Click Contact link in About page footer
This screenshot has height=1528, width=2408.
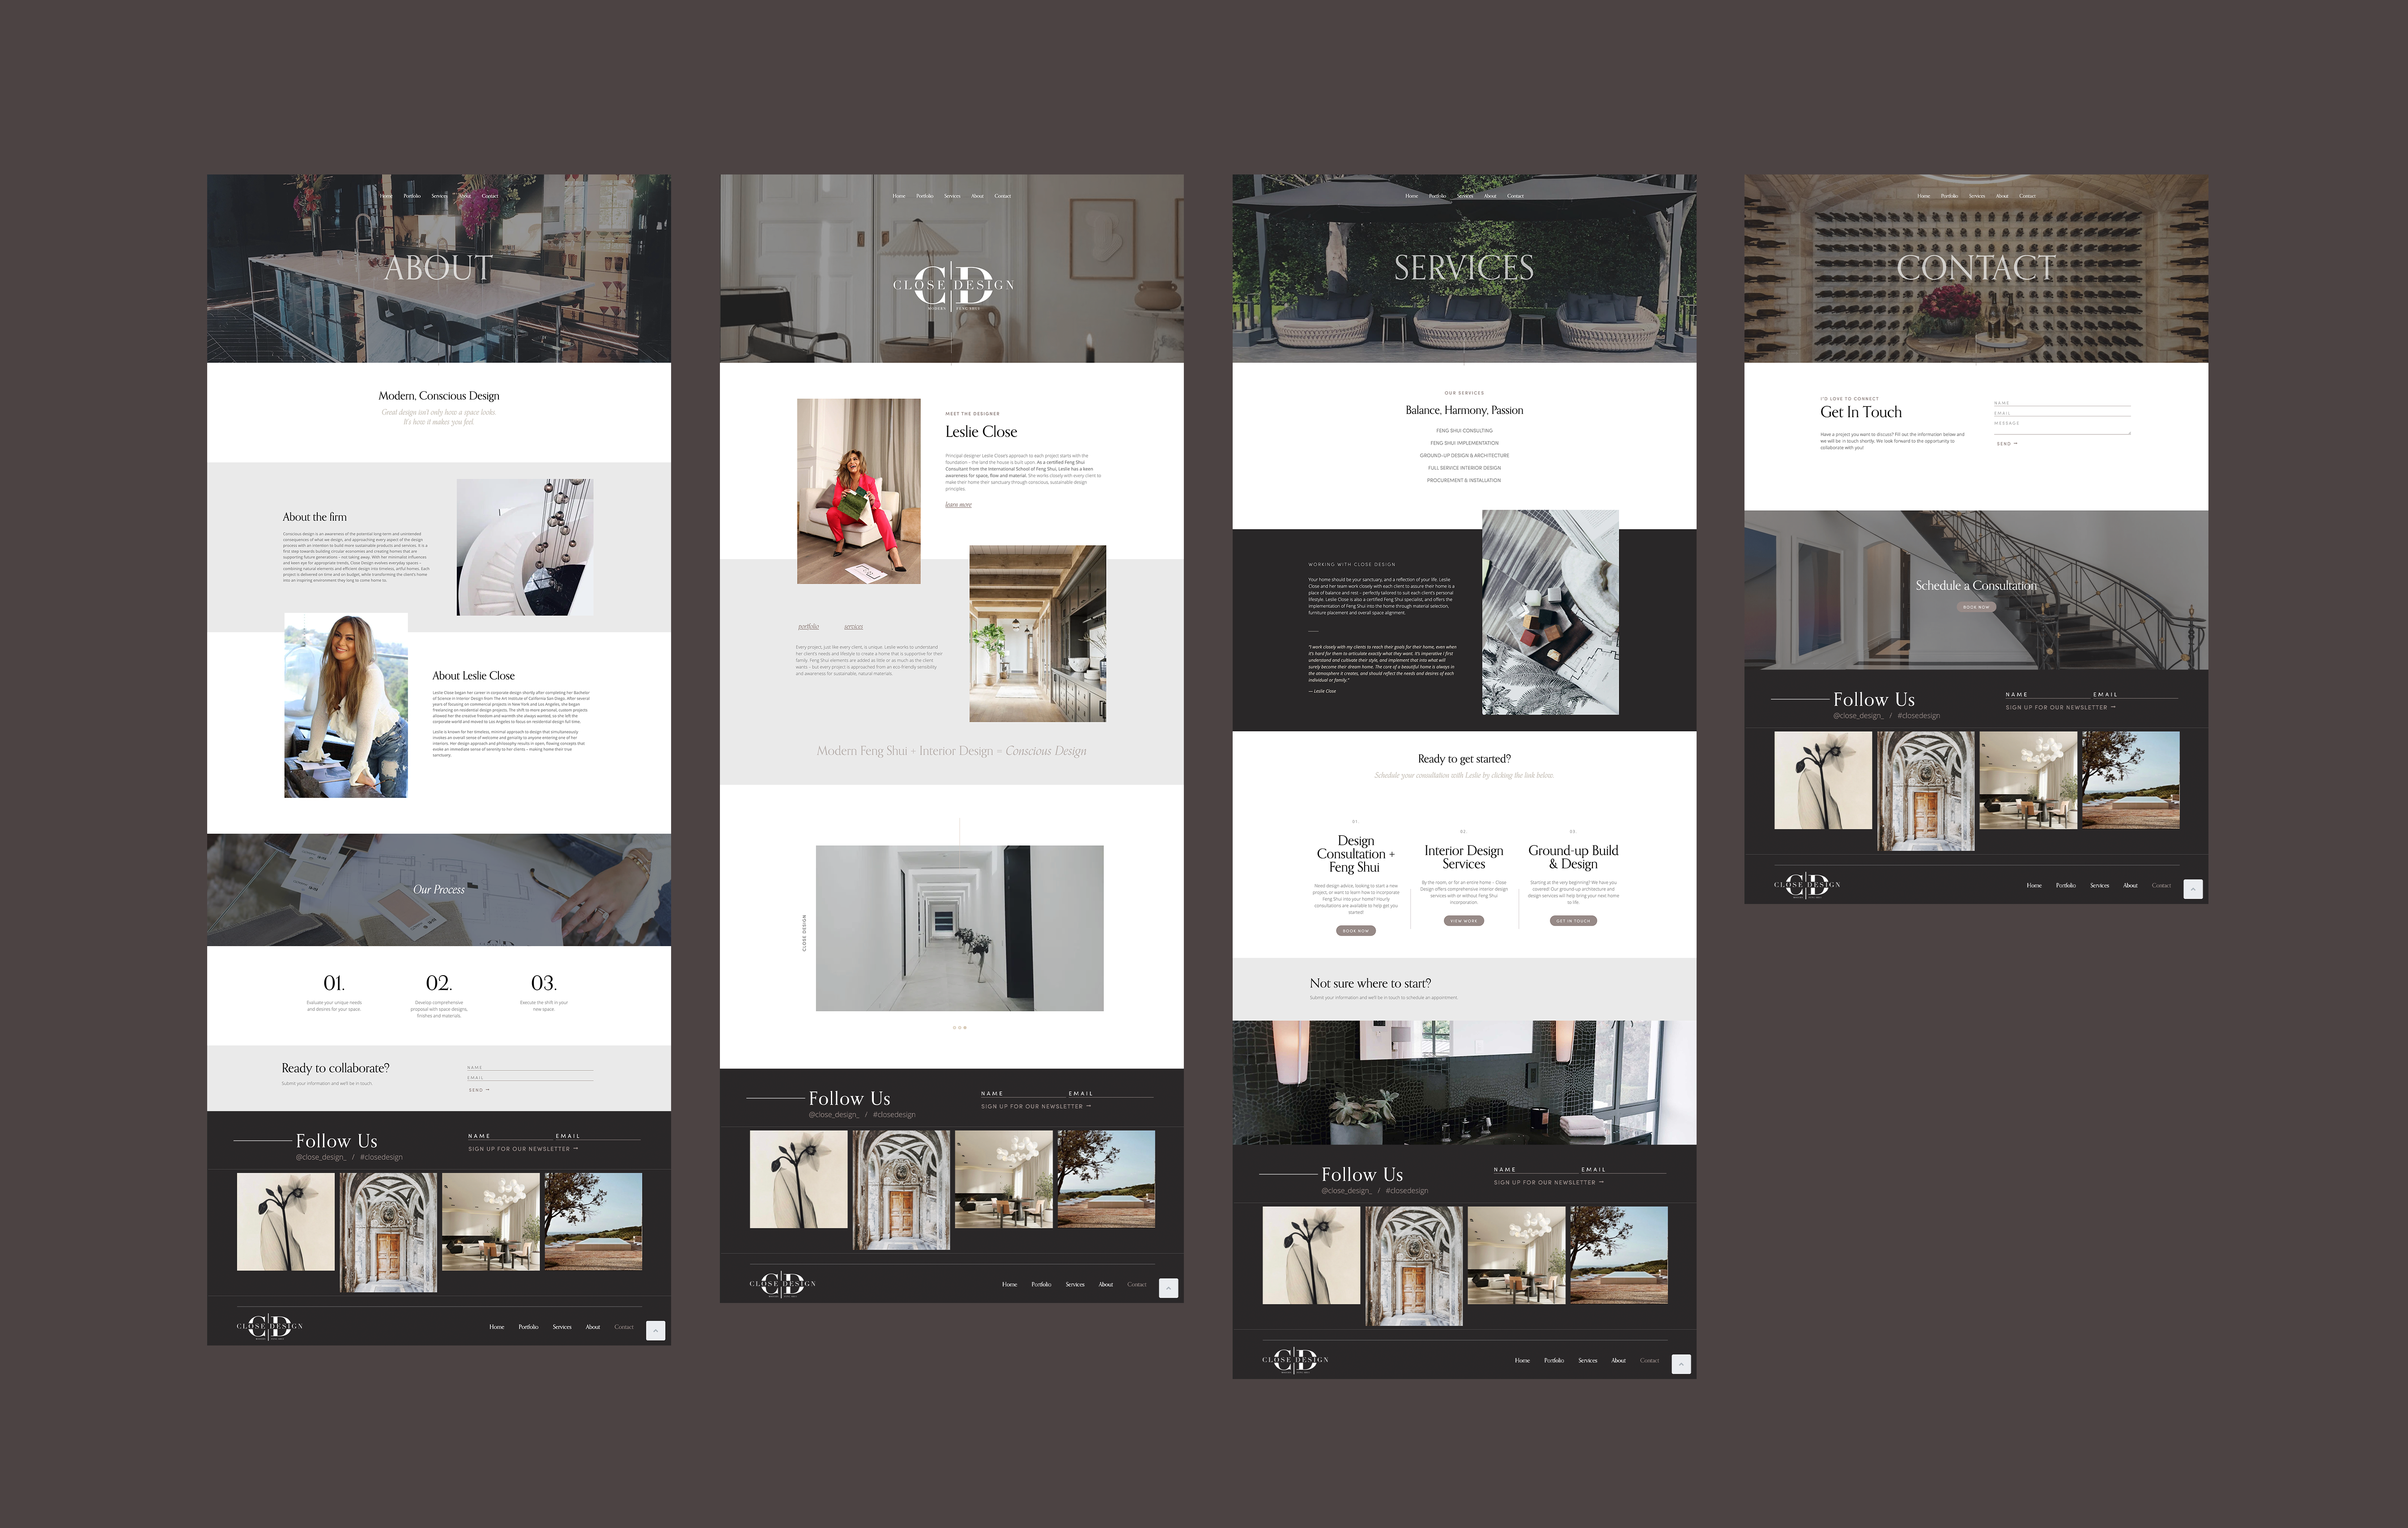point(624,1327)
